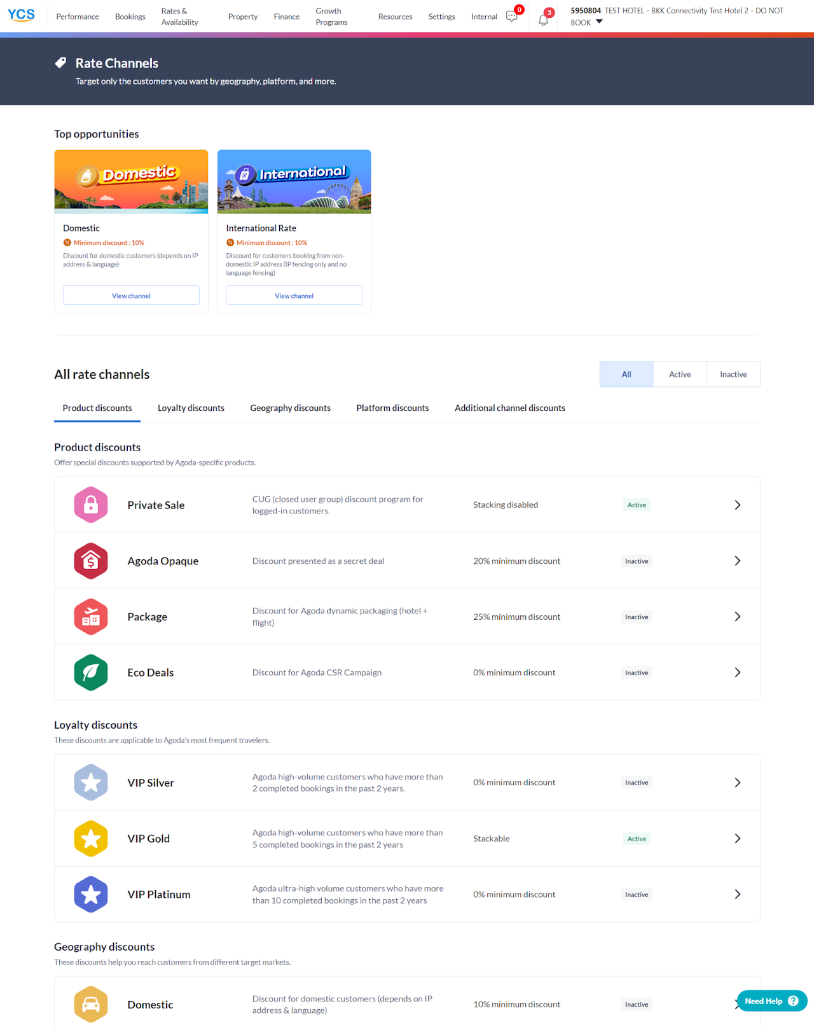The image size is (814, 1027).
Task: Expand the Private Sale row chevron
Action: click(738, 505)
